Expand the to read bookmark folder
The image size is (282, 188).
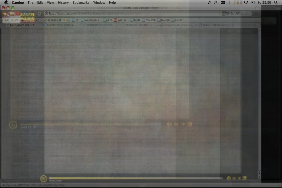(x=164, y=20)
